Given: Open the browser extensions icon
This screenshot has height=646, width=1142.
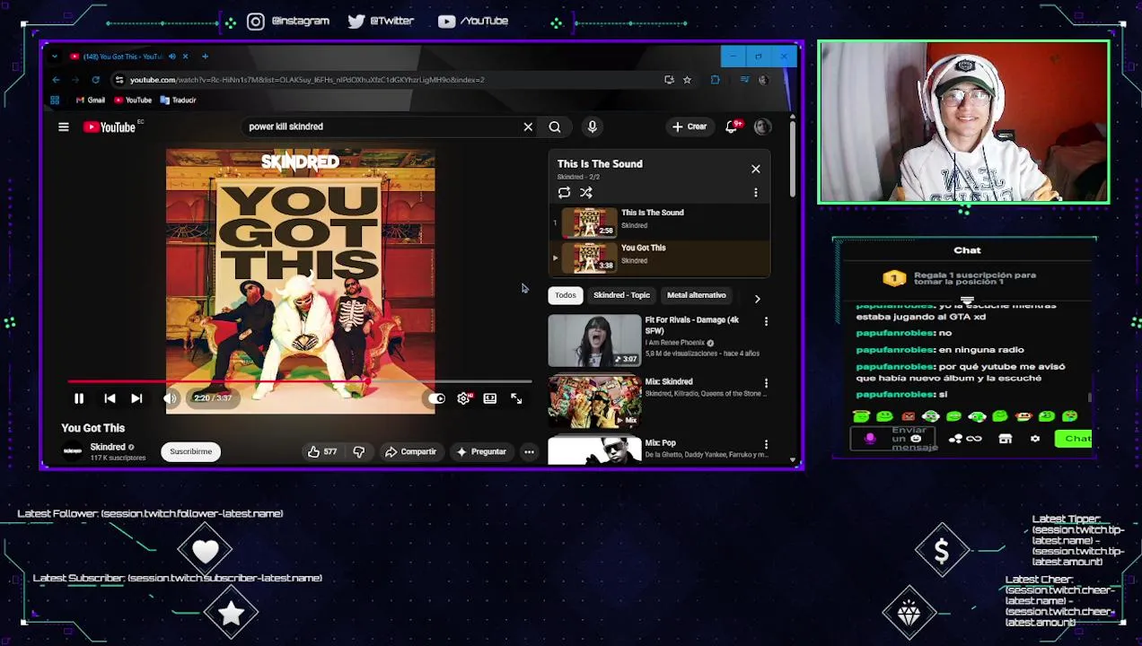Looking at the screenshot, I should click(x=715, y=80).
